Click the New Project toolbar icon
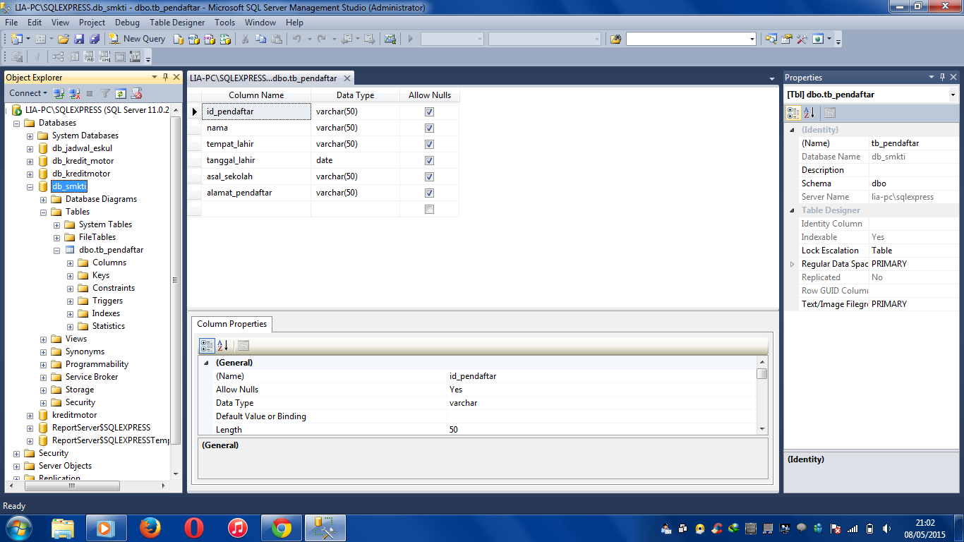Screen dimensions: 964x542 coord(16,39)
